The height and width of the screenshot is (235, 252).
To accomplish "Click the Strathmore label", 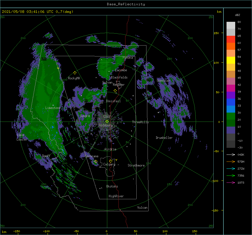I will 136,165.
